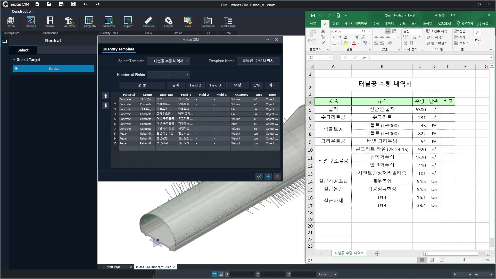This screenshot has width=496, height=279.
Task: Toggle bottom vertical align in Excel
Action: coord(387,31)
